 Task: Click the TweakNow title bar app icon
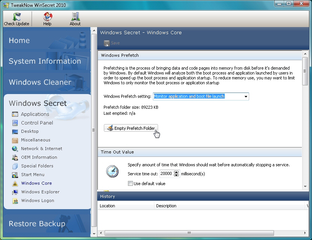[6, 5]
